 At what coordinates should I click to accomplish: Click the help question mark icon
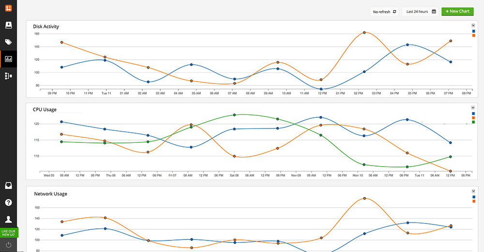[8, 202]
